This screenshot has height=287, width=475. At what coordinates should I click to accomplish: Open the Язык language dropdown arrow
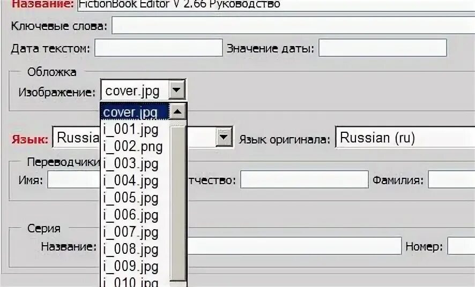pyautogui.click(x=224, y=137)
